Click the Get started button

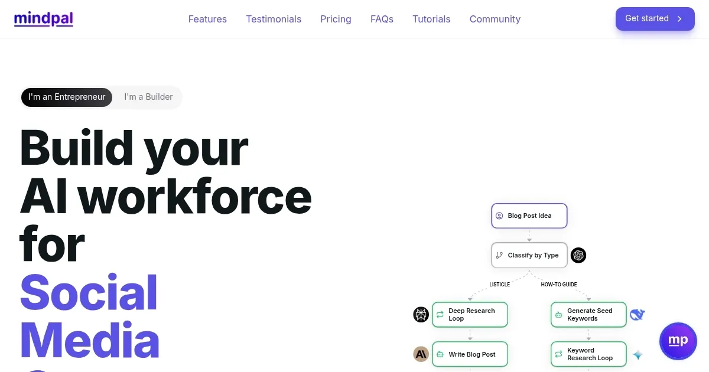(655, 18)
